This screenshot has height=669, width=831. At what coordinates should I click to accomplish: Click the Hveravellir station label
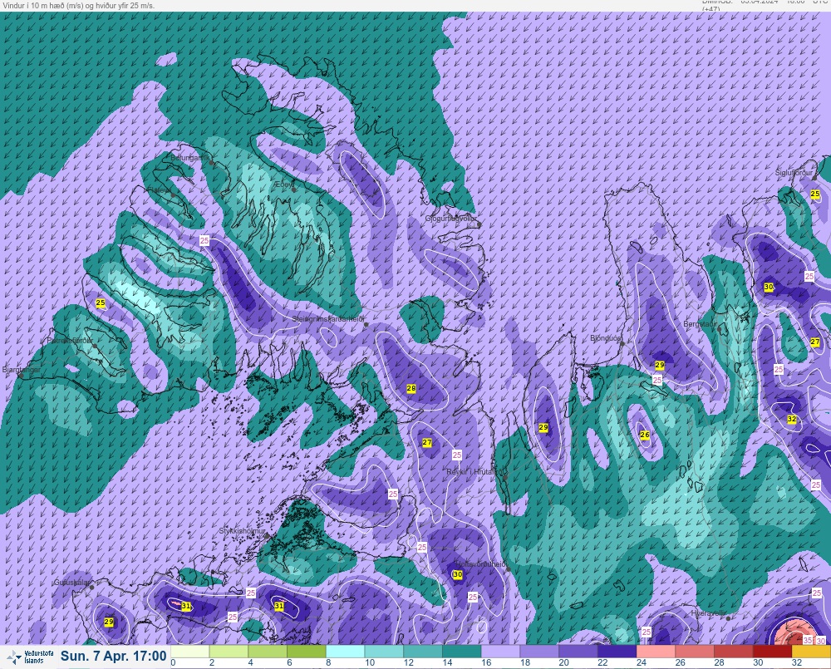pos(709,612)
